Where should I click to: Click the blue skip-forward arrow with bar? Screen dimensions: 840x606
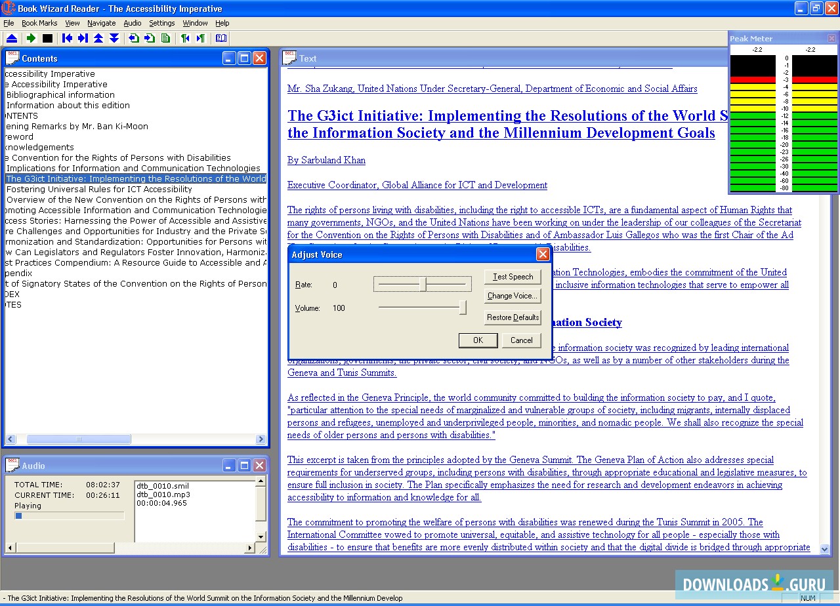pyautogui.click(x=83, y=38)
